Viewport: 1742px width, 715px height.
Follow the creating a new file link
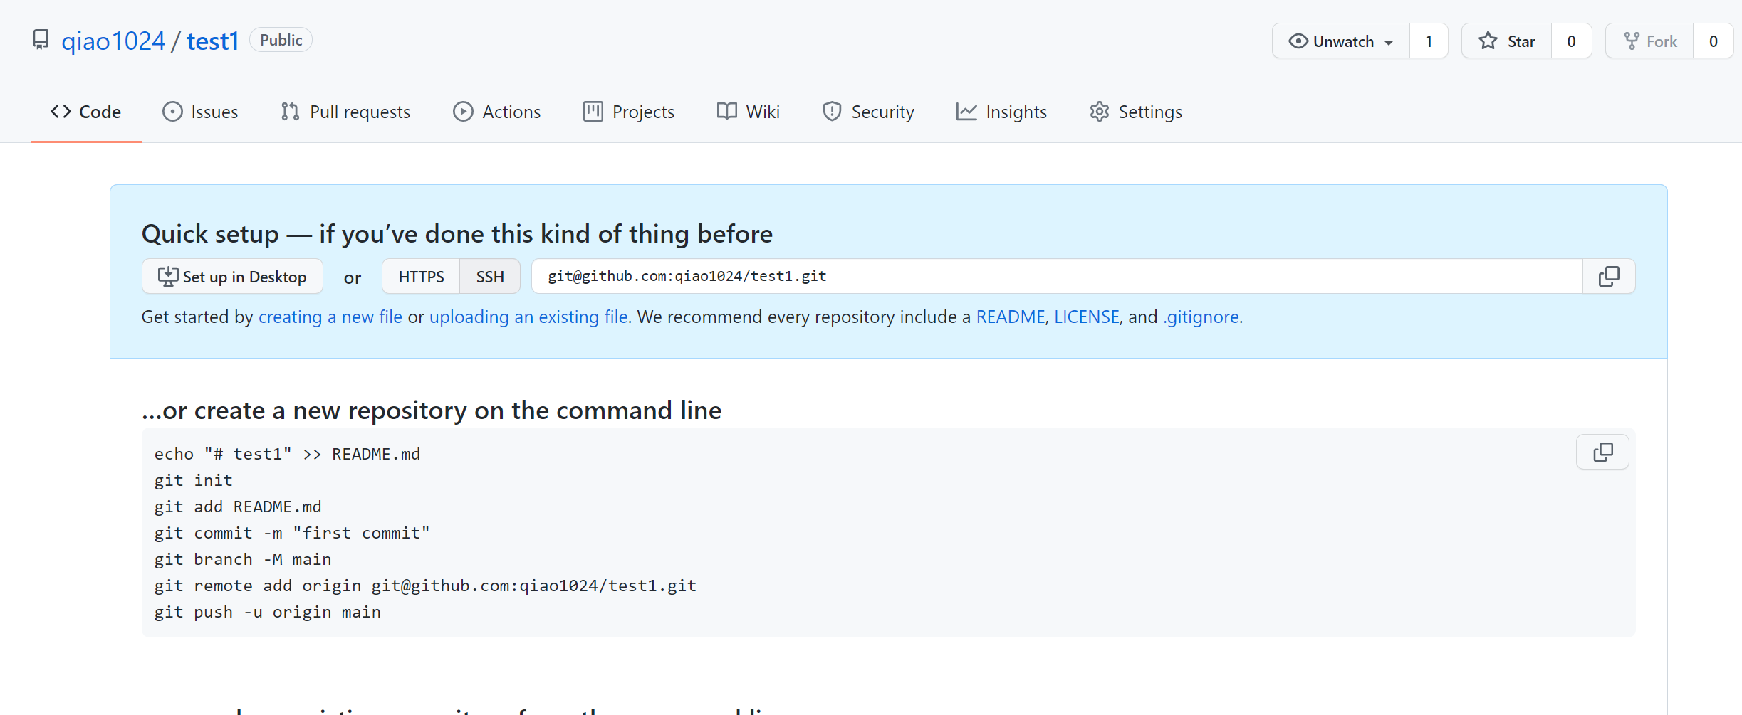point(330,317)
